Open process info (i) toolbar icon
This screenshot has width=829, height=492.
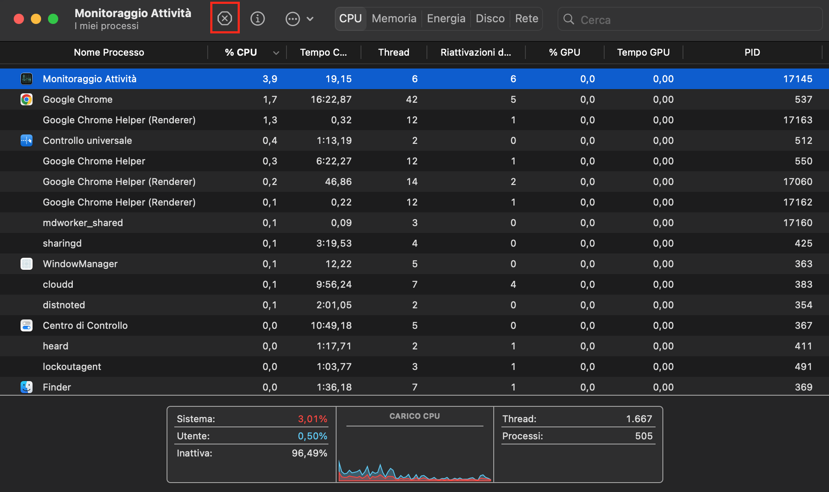pyautogui.click(x=257, y=18)
